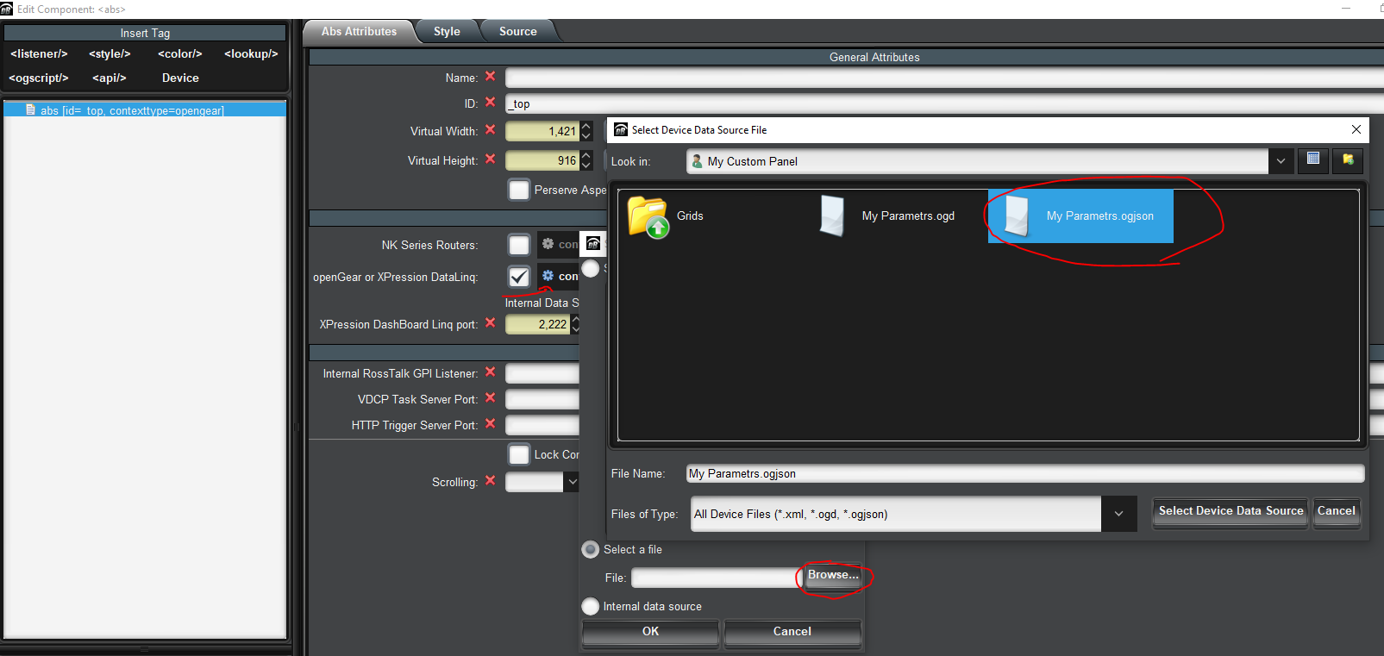The image size is (1384, 656).
Task: Clear VDCP Task Server Port with red X
Action: (x=490, y=398)
